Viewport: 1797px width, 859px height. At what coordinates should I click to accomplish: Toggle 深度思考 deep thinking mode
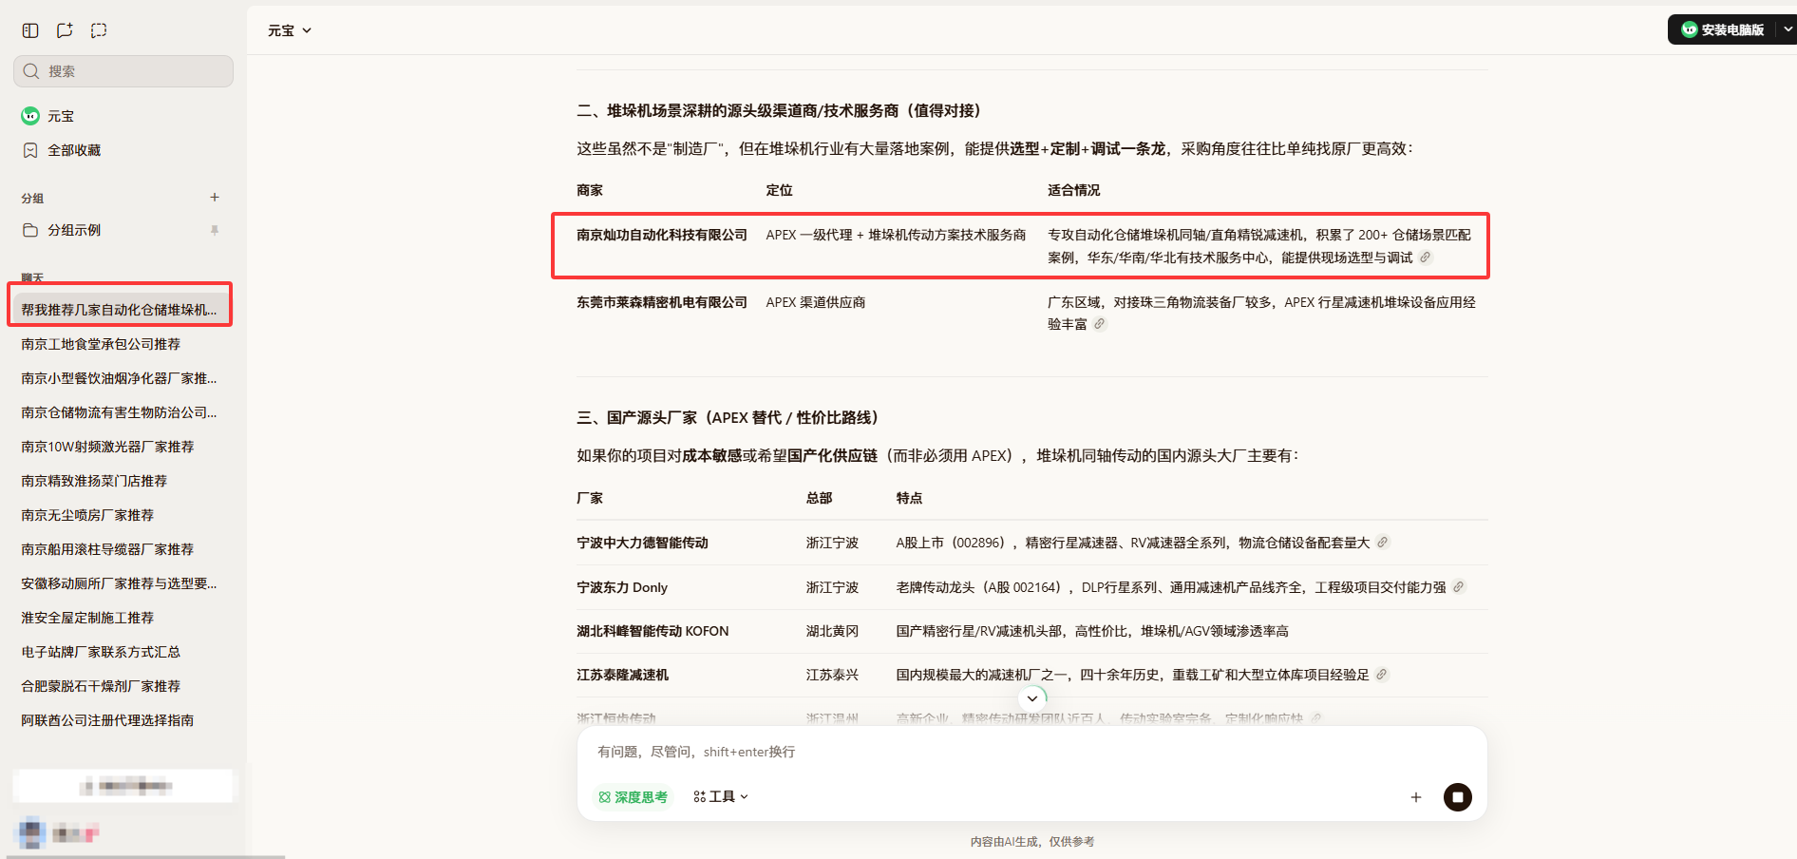[633, 797]
